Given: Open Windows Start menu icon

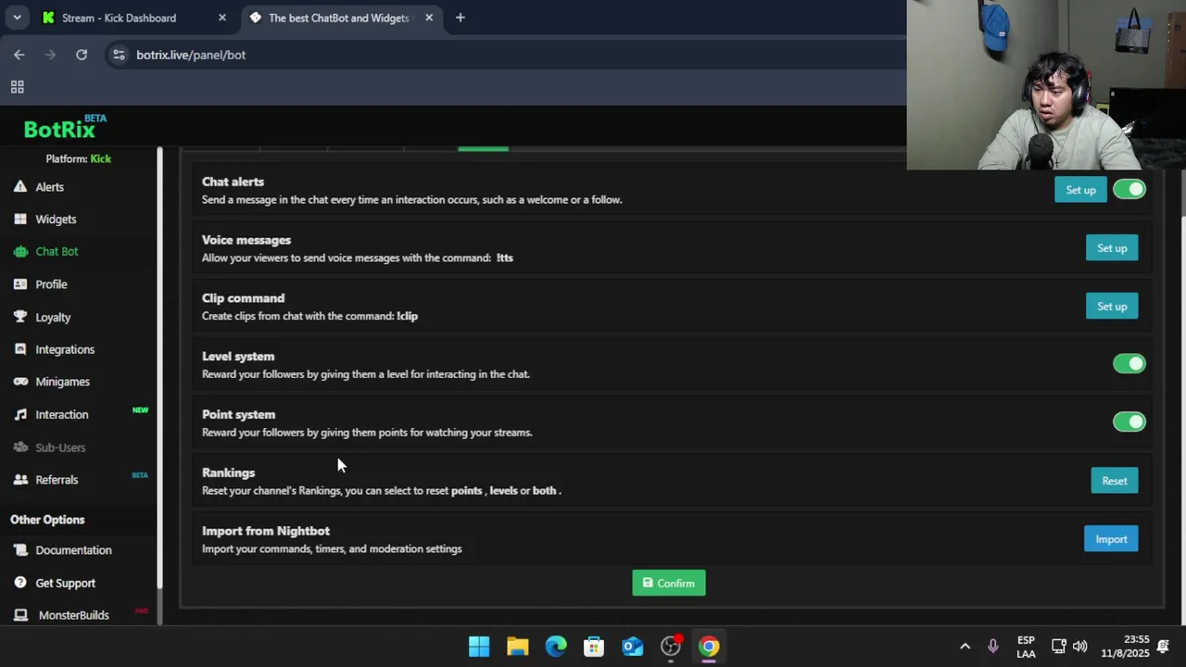Looking at the screenshot, I should (x=479, y=647).
